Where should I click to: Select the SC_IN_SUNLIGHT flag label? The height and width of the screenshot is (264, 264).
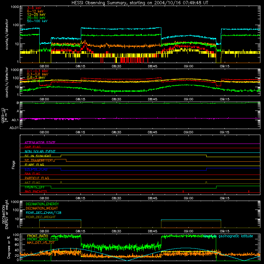coord(38,156)
